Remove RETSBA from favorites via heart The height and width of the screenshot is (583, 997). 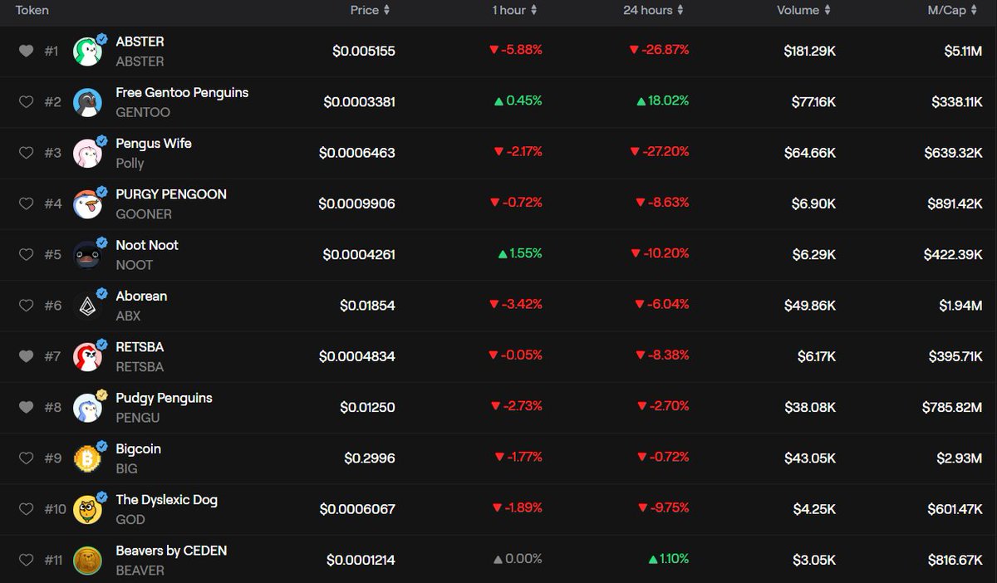[26, 356]
